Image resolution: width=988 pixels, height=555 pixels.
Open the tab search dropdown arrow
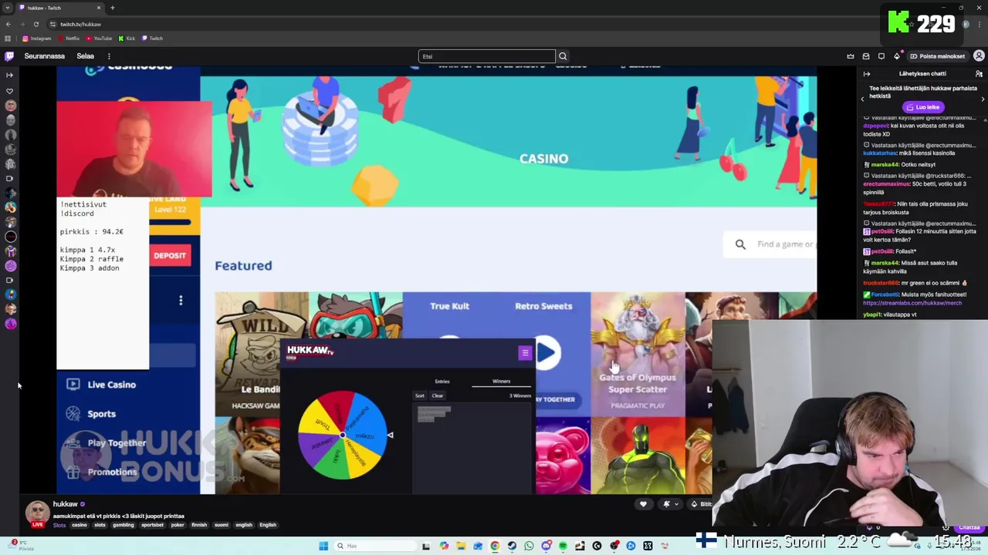[8, 8]
